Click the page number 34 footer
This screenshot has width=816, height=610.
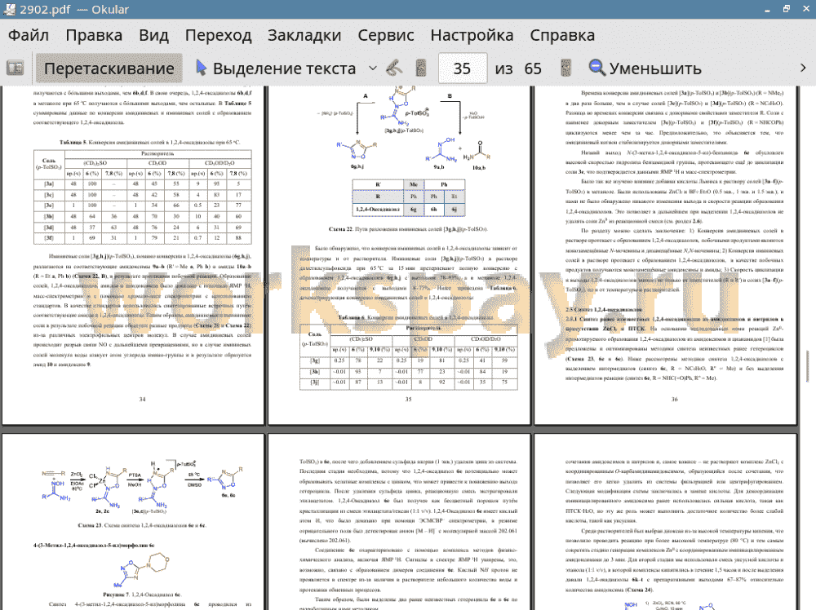[142, 400]
